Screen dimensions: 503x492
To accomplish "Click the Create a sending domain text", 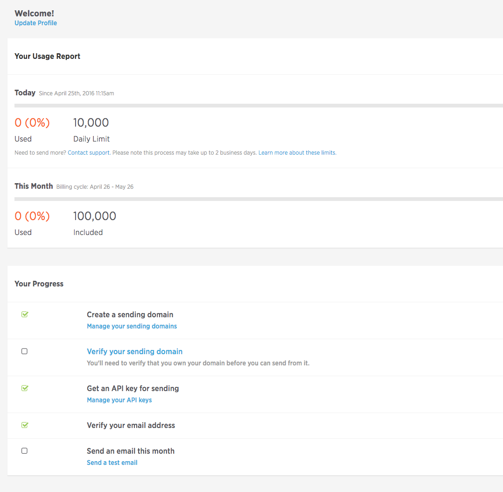I will 130,315.
